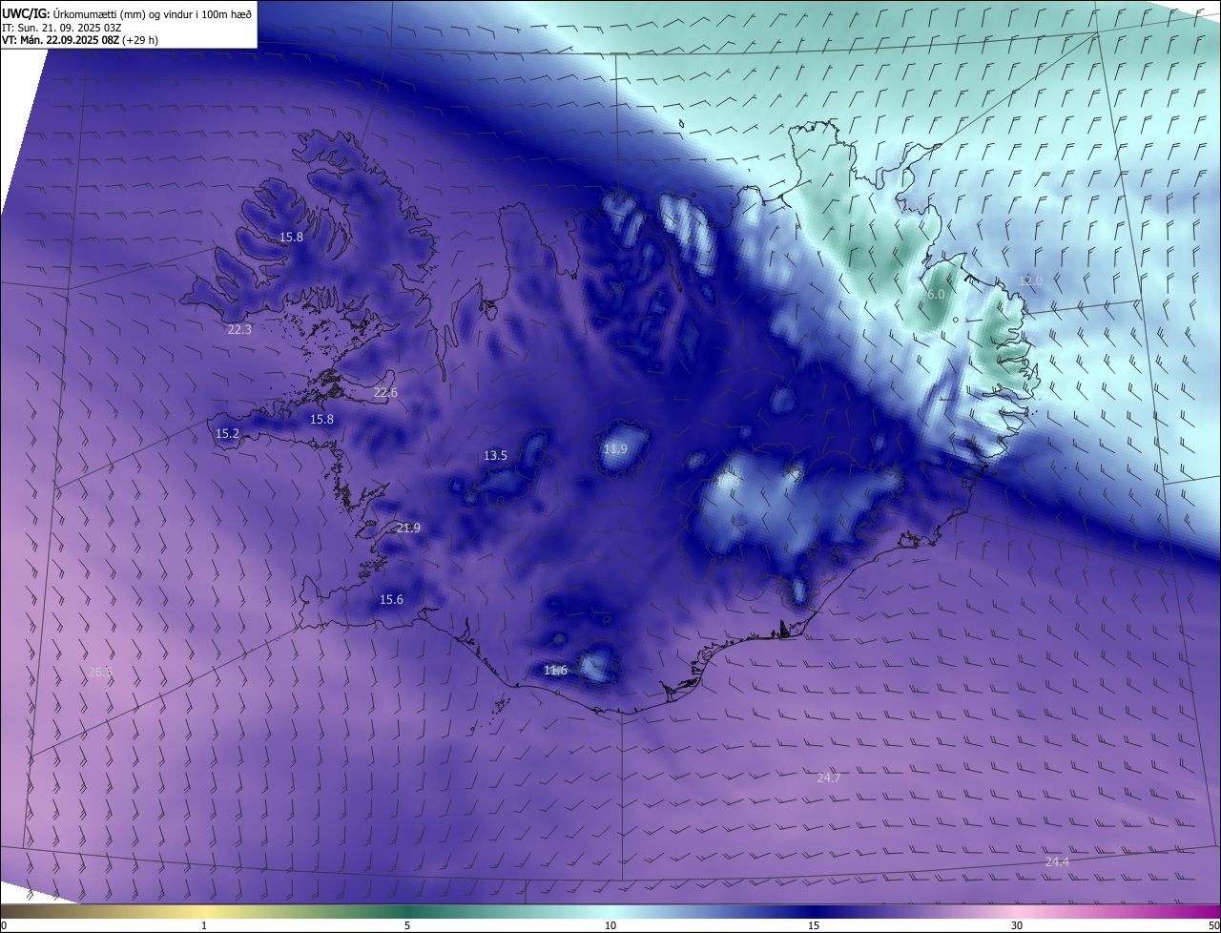The image size is (1221, 933).
Task: Click the colour scale tick labelled 10
Action: point(610,925)
